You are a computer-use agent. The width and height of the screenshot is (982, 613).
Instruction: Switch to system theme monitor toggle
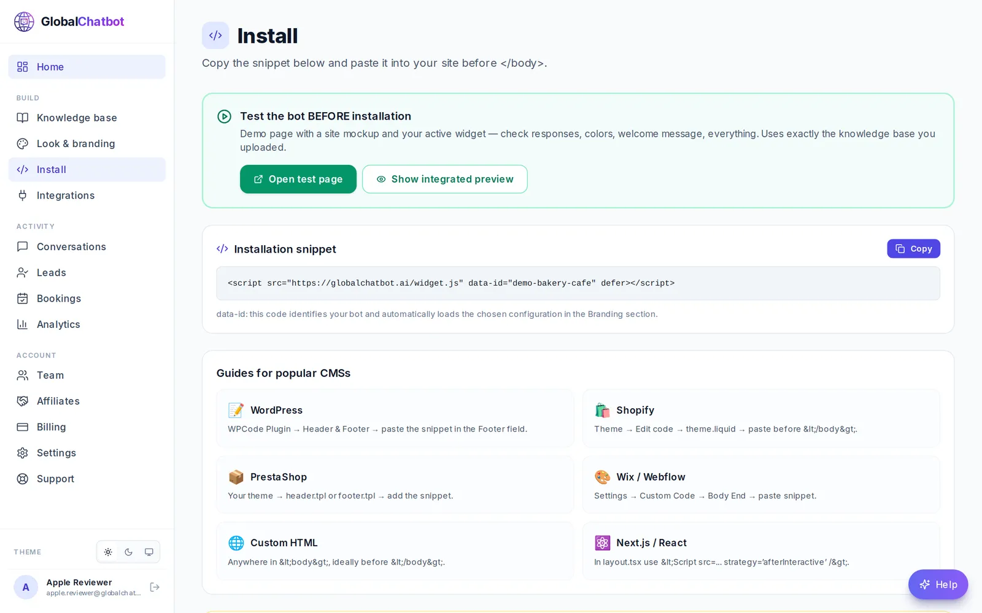pos(149,552)
